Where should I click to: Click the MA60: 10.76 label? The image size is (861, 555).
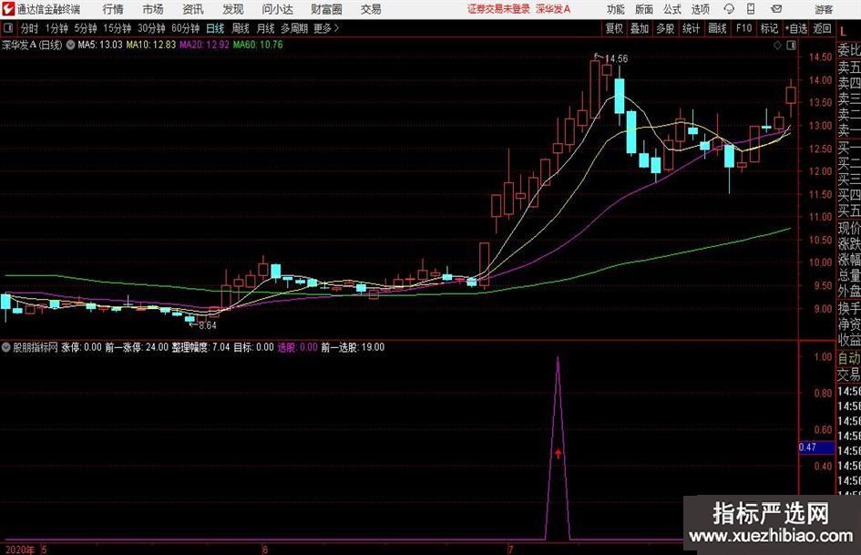click(x=258, y=45)
